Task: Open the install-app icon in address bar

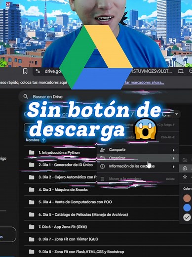Action: (x=181, y=71)
